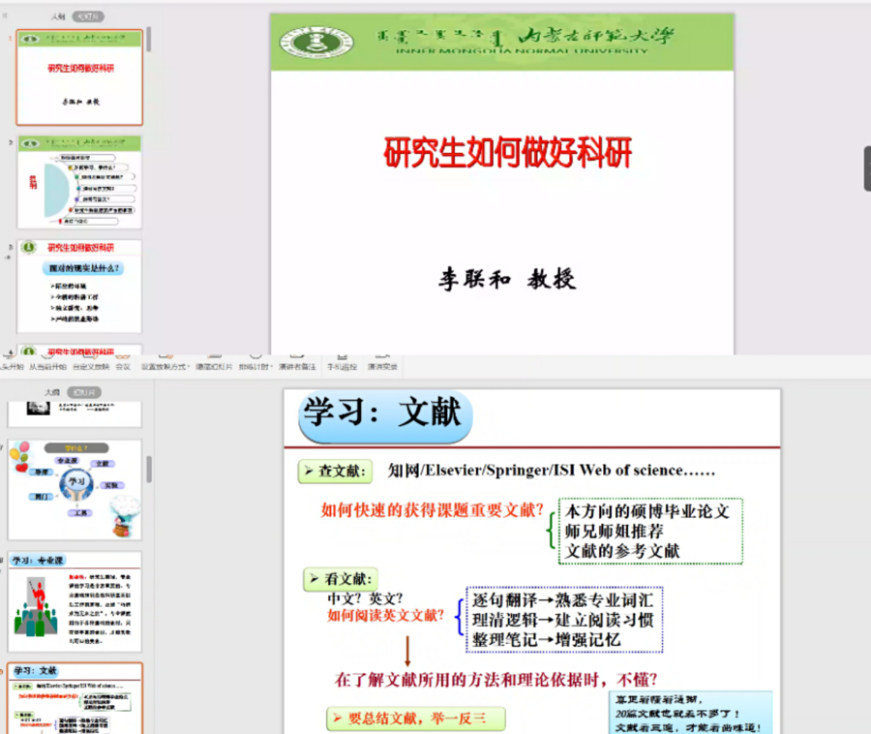Switch to 大纲 tab in lower panel
This screenshot has height=734, width=871.
pyautogui.click(x=52, y=392)
